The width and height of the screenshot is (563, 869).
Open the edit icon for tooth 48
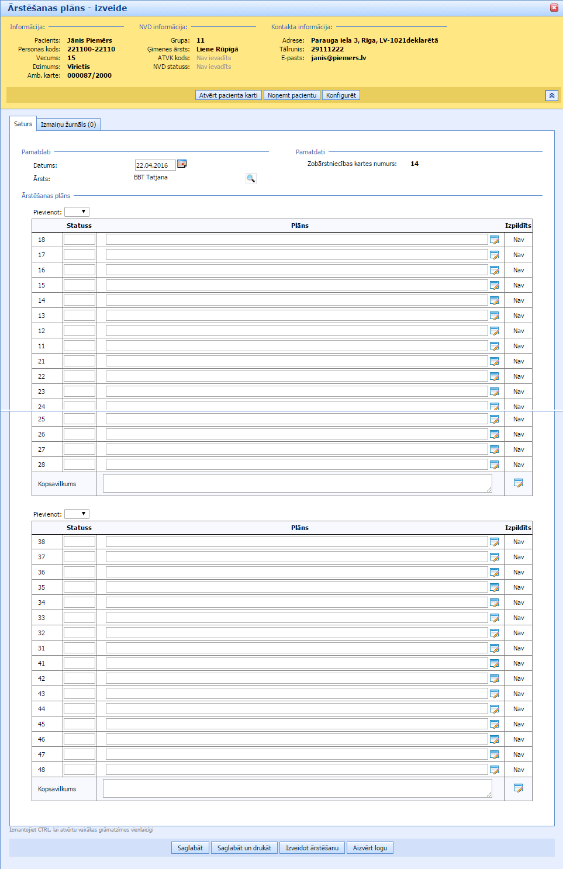494,770
